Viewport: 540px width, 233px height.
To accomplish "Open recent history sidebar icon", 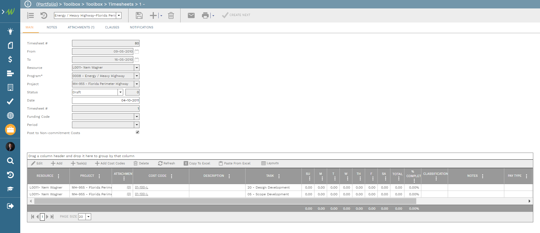I will coord(10,175).
